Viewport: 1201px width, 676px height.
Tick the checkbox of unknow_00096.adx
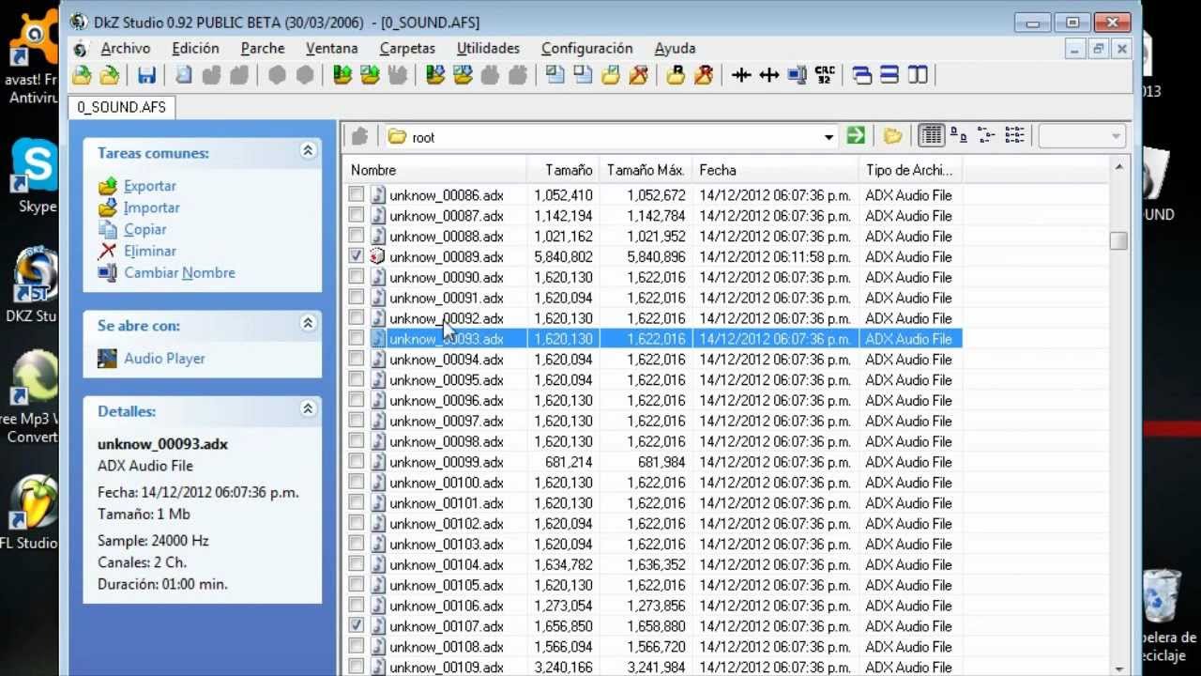356,399
